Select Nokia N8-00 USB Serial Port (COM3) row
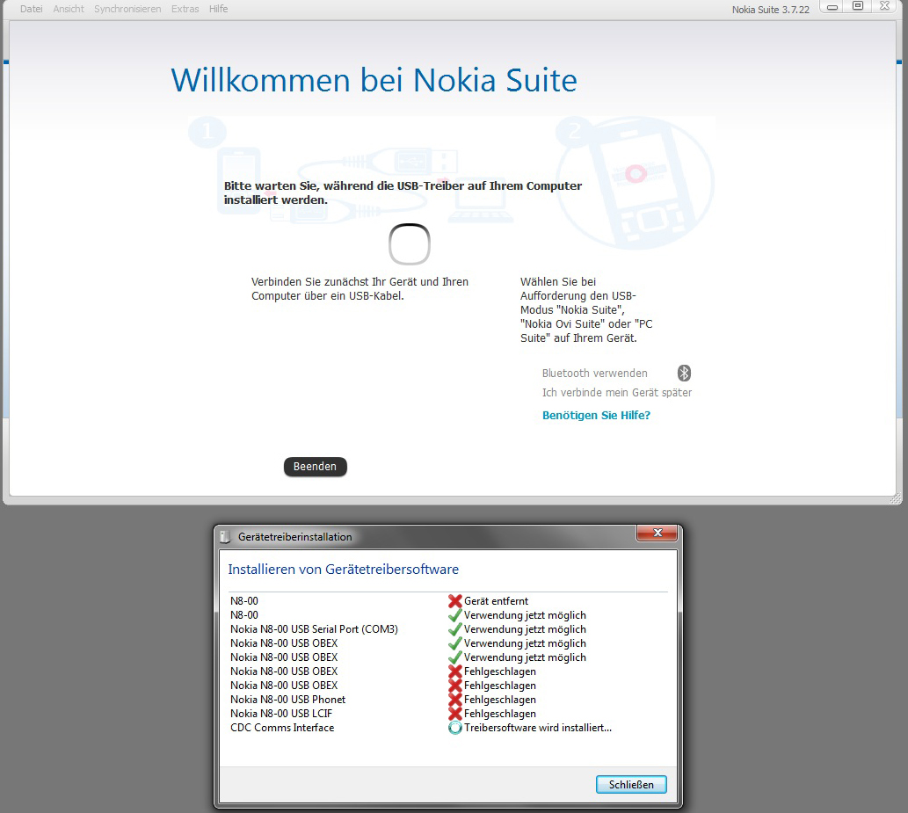This screenshot has width=908, height=813. coord(449,629)
